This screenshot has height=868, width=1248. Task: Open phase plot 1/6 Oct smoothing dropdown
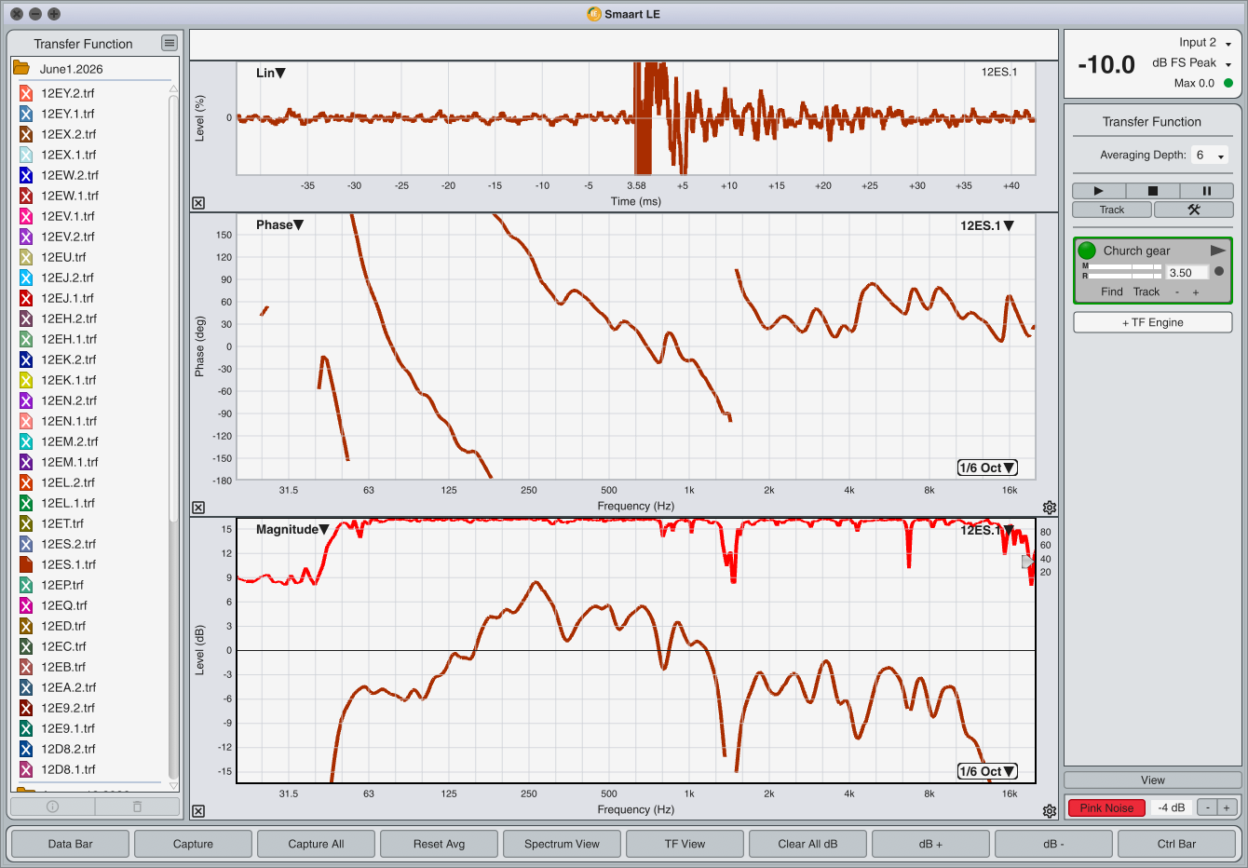(987, 468)
